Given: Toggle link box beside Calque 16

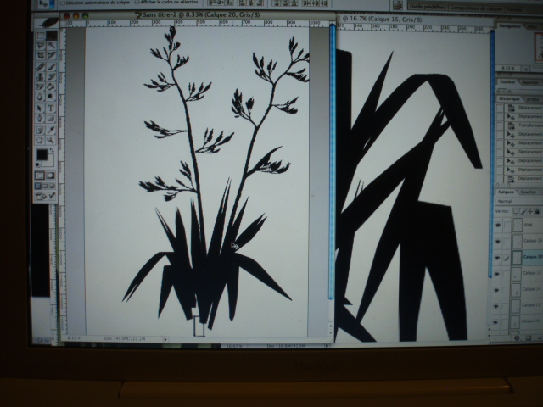Looking at the screenshot, I should [507, 241].
